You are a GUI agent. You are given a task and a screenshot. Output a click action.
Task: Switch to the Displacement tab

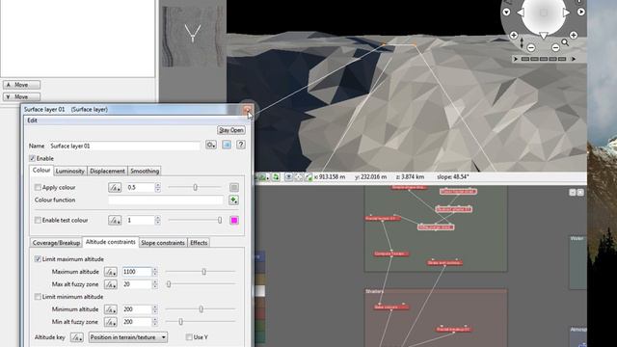coord(107,172)
